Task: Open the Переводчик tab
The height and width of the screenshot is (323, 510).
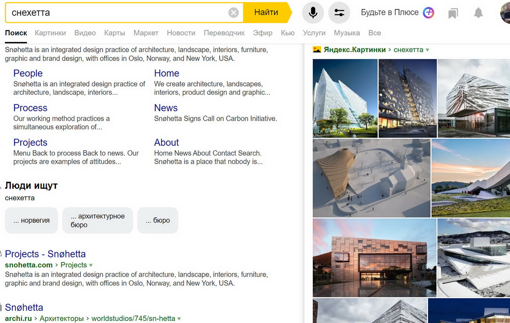Action: point(224,33)
